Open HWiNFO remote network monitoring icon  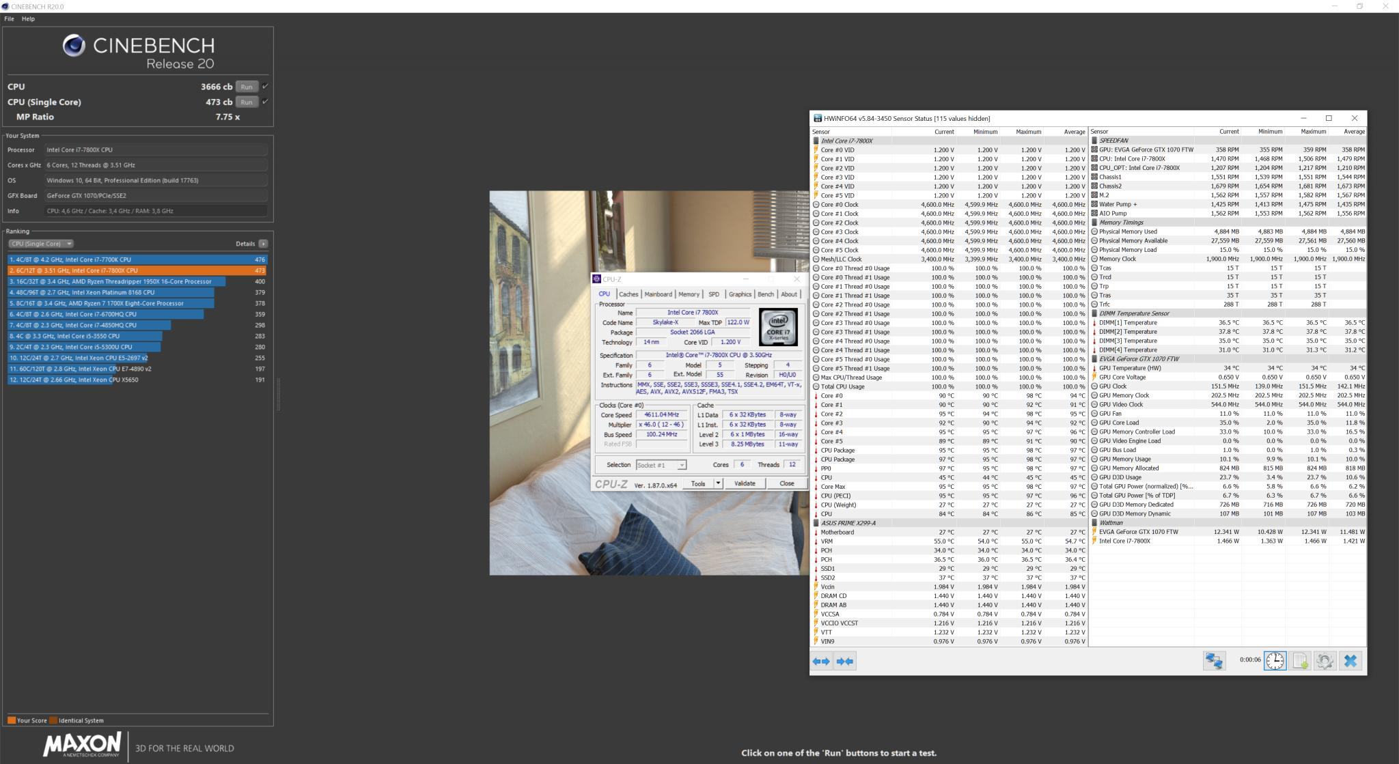tap(1214, 660)
